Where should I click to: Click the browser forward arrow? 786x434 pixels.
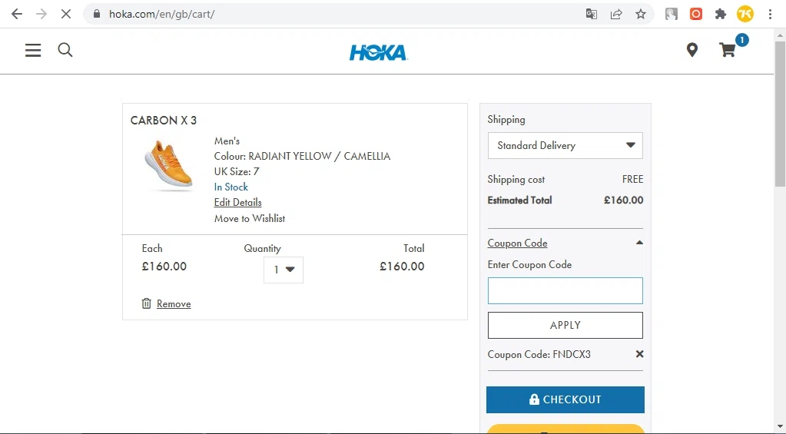41,14
